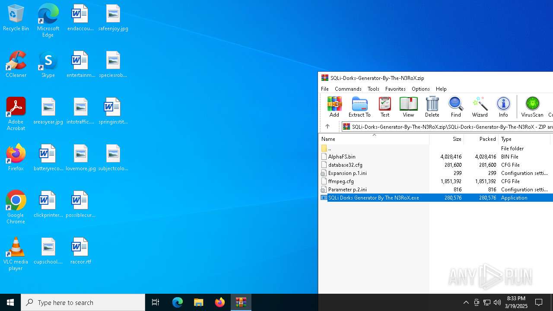Open Adobe Acrobat desktop shortcut

coord(16,114)
